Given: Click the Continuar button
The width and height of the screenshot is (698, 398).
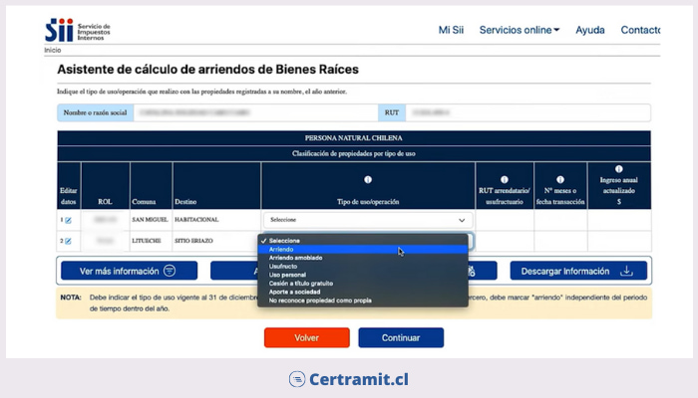Looking at the screenshot, I should point(401,337).
